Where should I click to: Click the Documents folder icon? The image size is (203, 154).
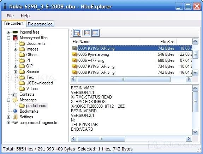[22, 43]
